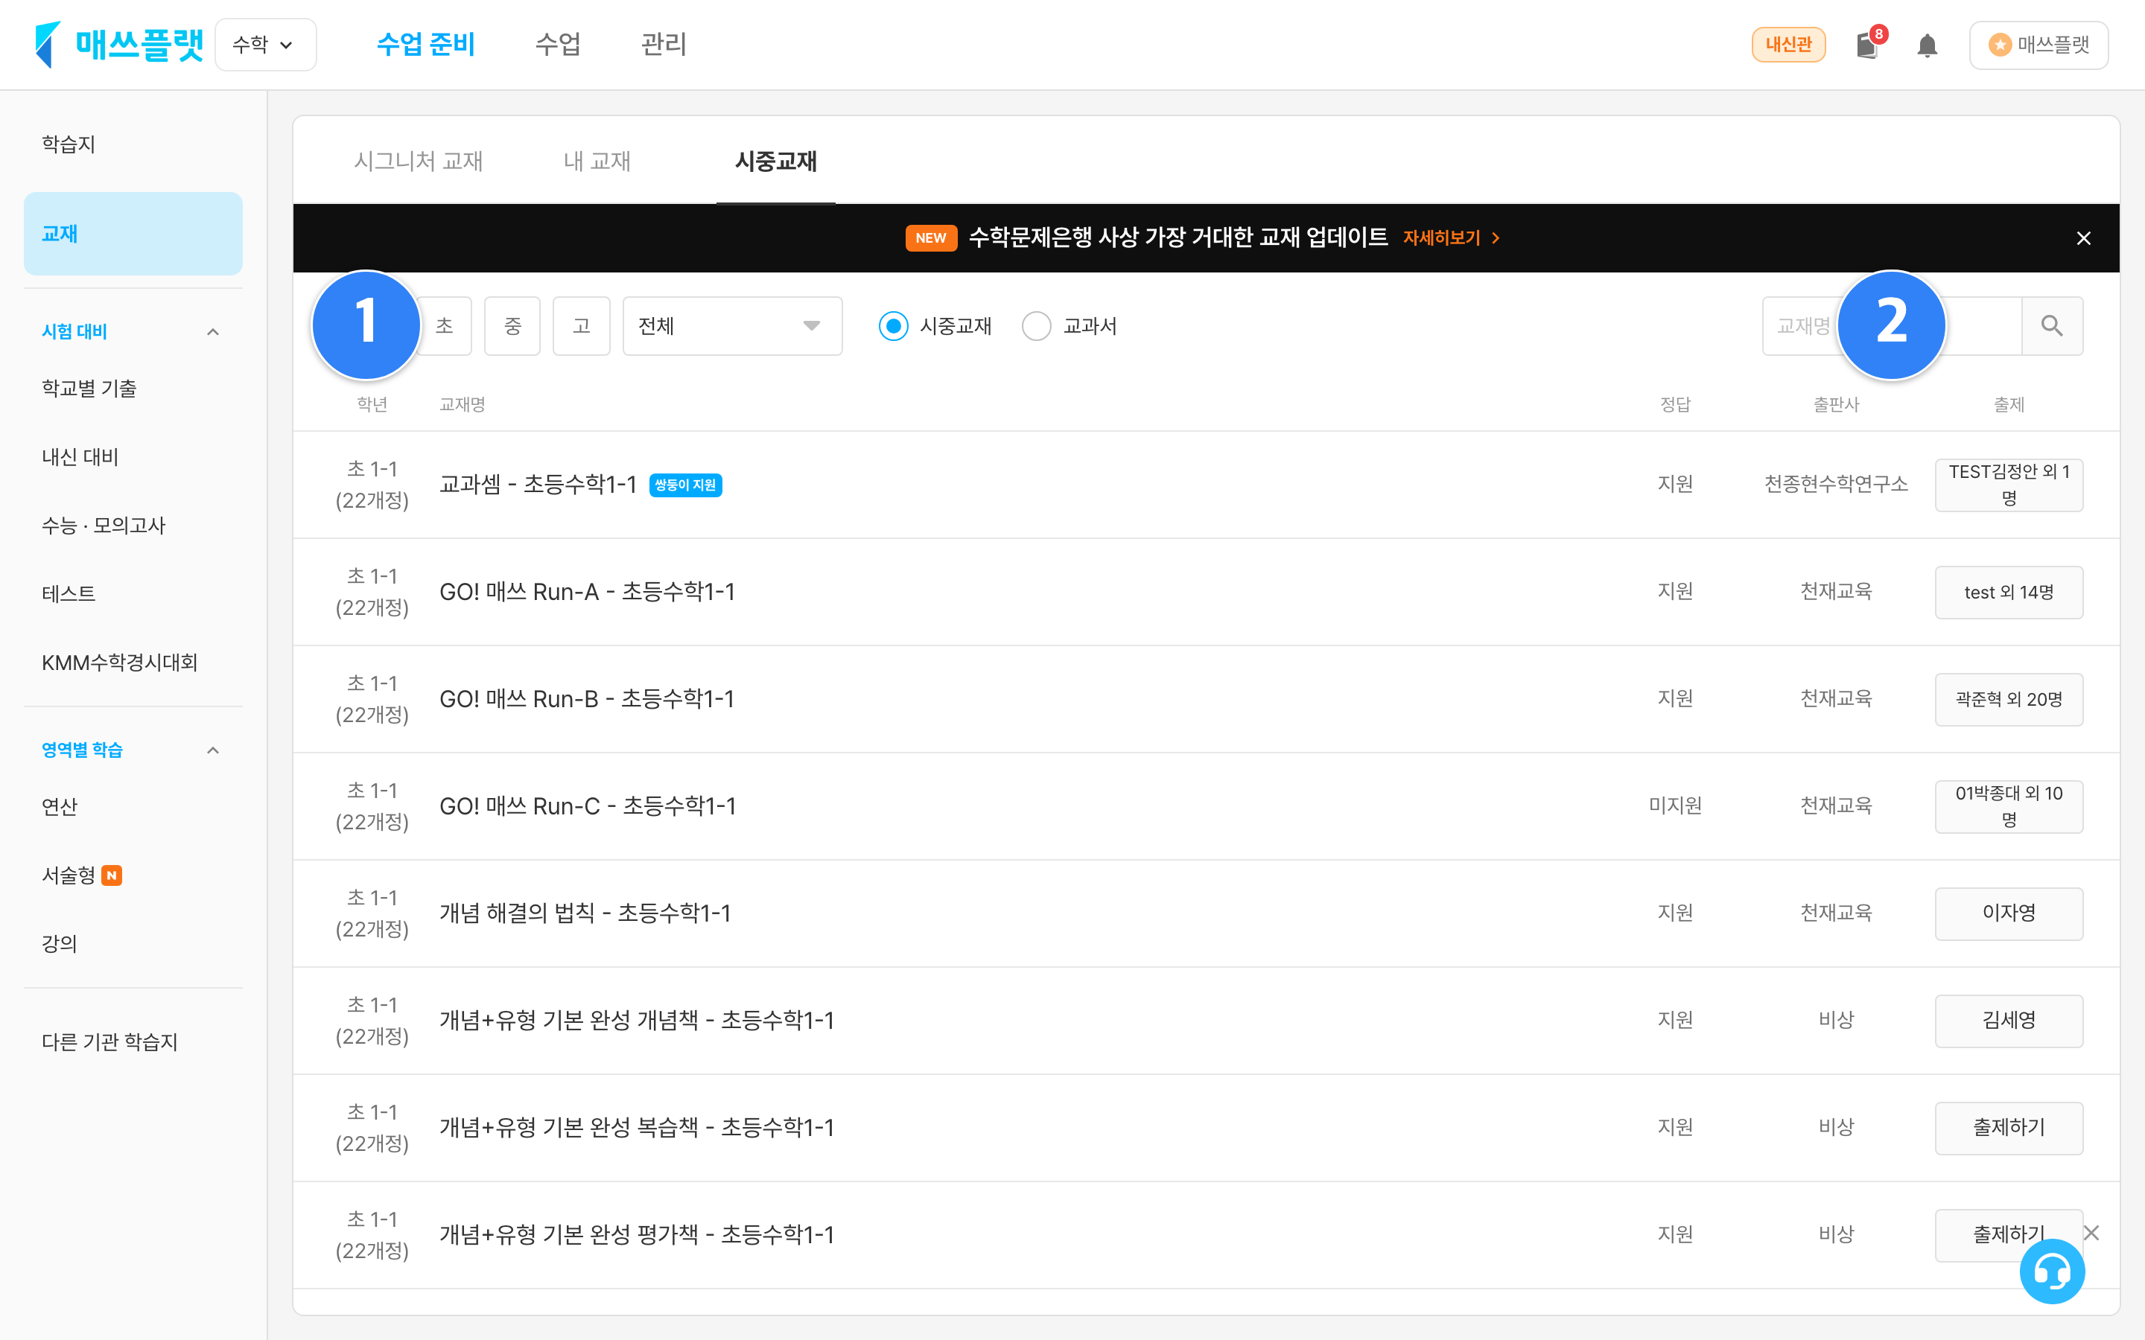Select the 교과서 radio button
This screenshot has height=1340, width=2145.
point(1036,326)
